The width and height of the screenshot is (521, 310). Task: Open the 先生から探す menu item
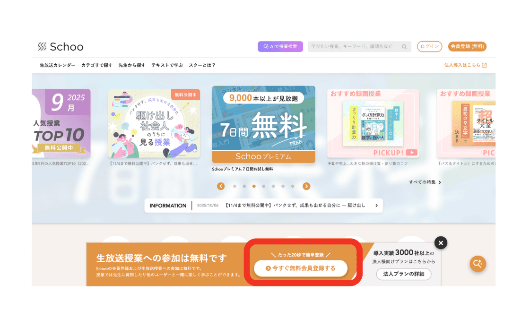(132, 65)
